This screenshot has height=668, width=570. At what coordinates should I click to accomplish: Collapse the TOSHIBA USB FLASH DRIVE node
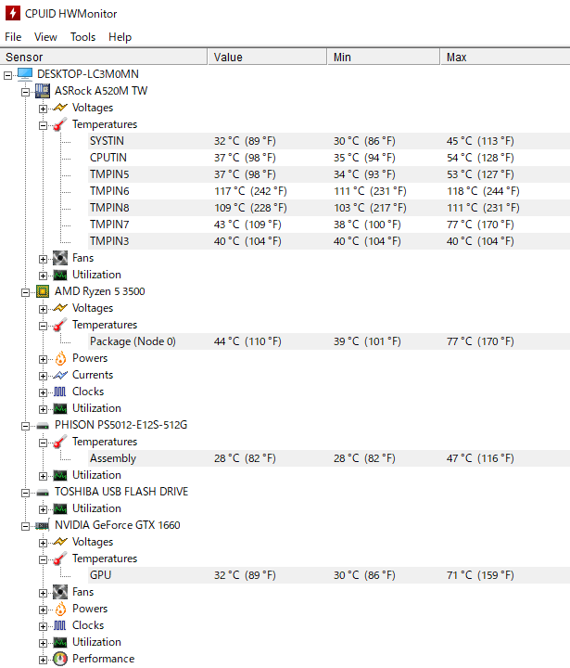click(26, 494)
